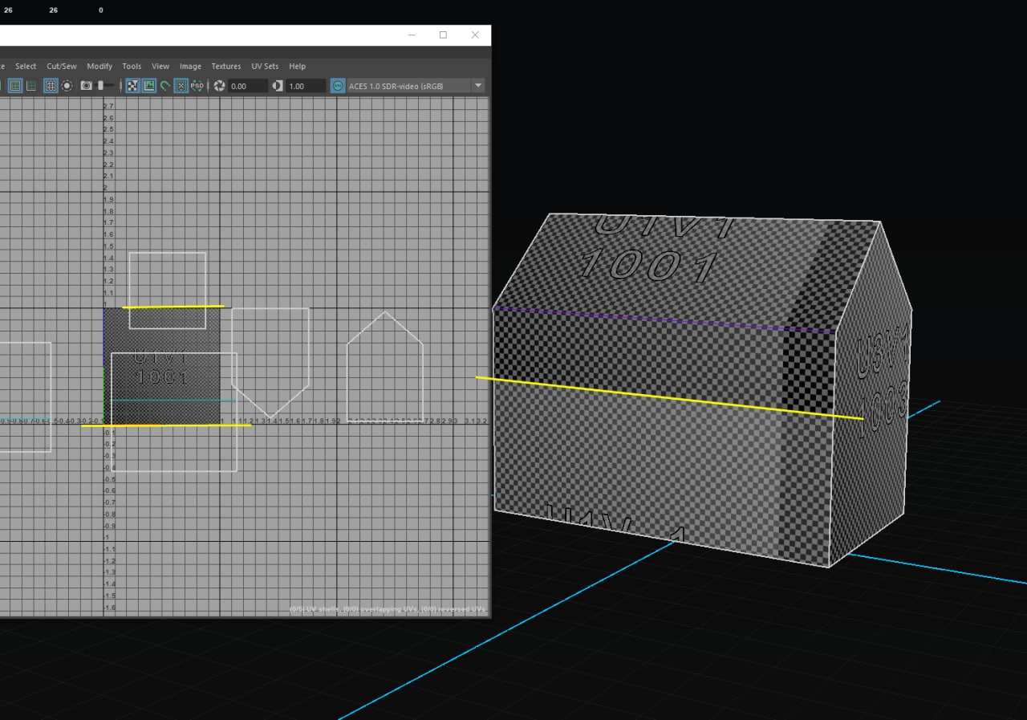Toggle the UV grid display icon
This screenshot has width=1027, height=720.
[51, 85]
